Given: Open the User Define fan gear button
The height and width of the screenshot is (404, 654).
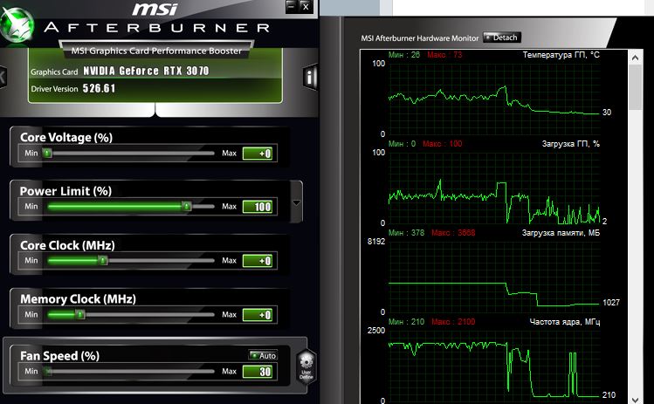Looking at the screenshot, I should (x=306, y=366).
